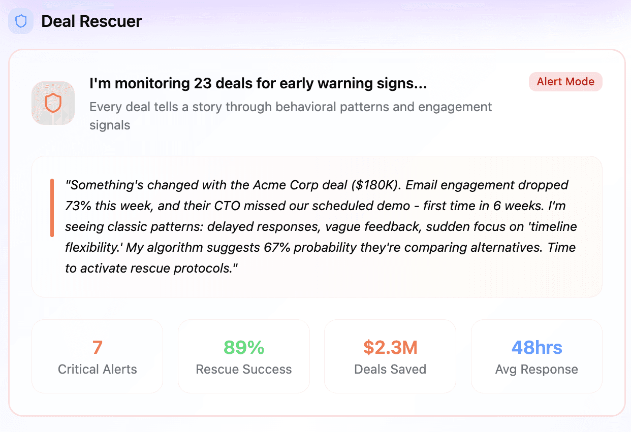Click the blue 48hrs value
This screenshot has width=631, height=432.
pyautogui.click(x=537, y=348)
